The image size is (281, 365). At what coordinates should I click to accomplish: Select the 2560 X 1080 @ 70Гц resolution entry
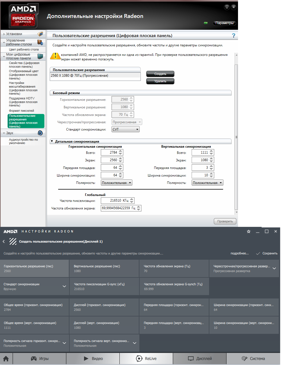pyautogui.click(x=95, y=75)
